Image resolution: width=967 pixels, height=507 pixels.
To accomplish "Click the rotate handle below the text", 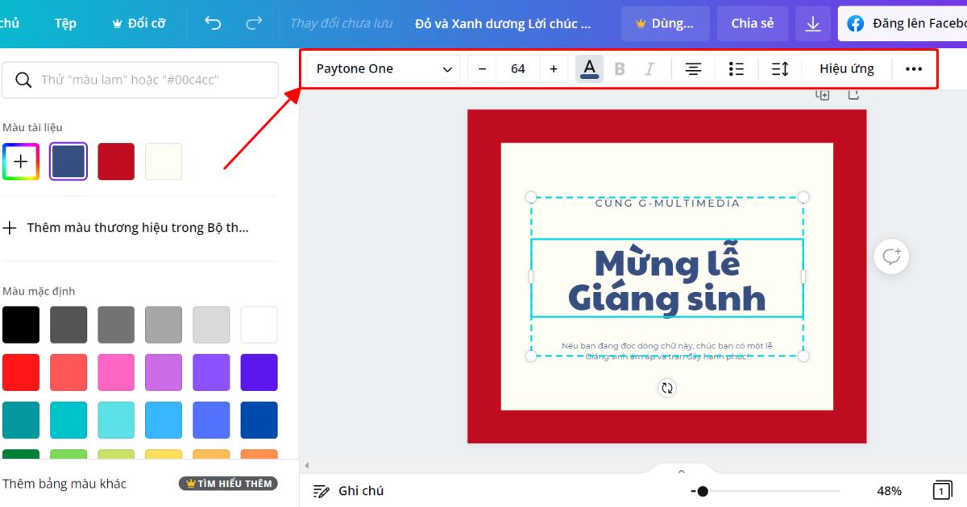I will click(x=666, y=387).
